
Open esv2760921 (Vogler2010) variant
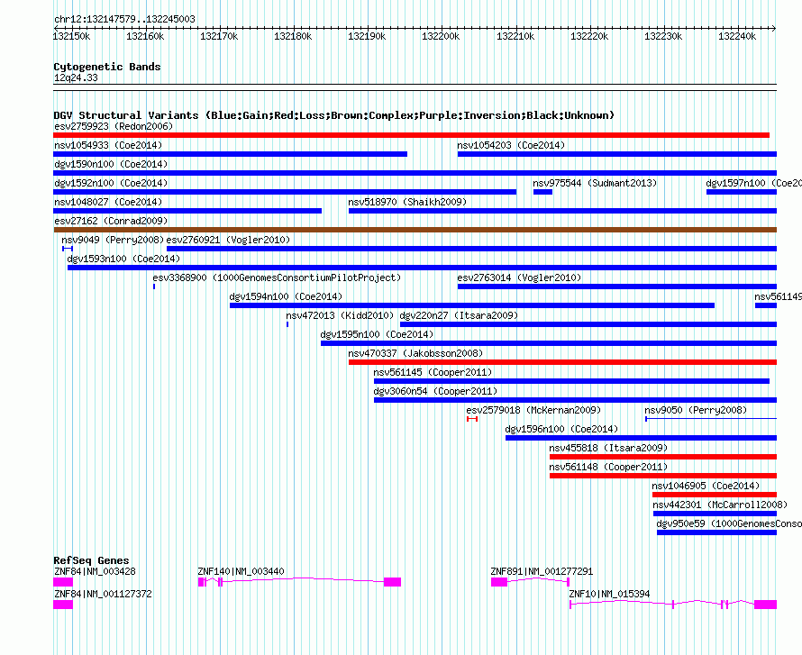(x=471, y=249)
